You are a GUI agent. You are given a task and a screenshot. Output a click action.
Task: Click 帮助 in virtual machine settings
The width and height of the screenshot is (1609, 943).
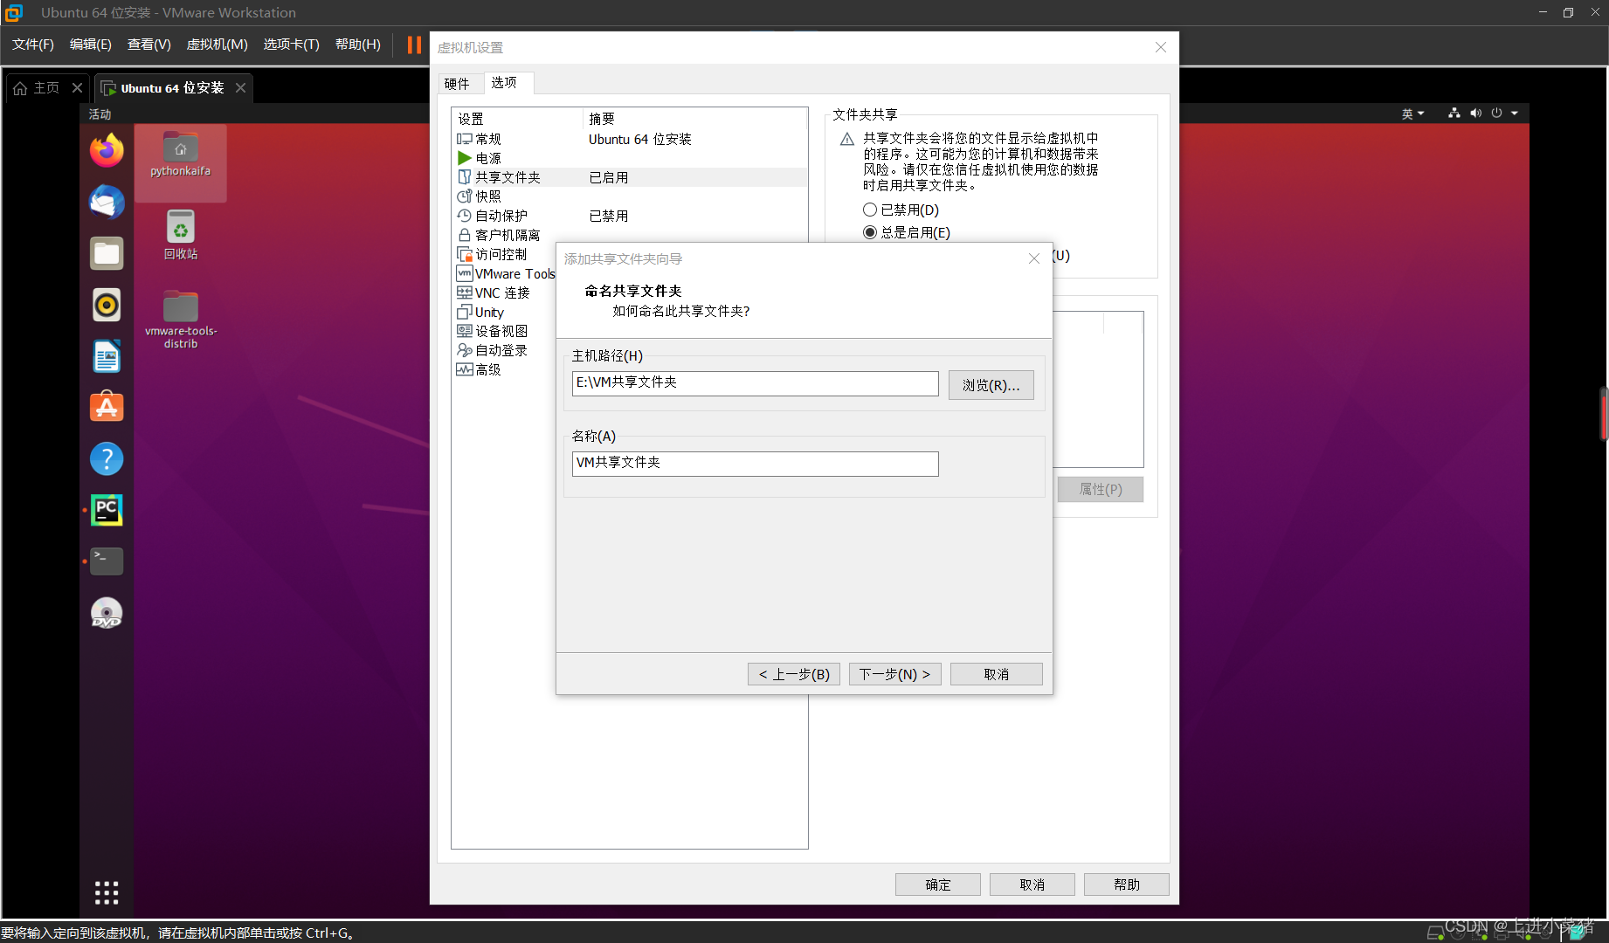(x=1127, y=884)
